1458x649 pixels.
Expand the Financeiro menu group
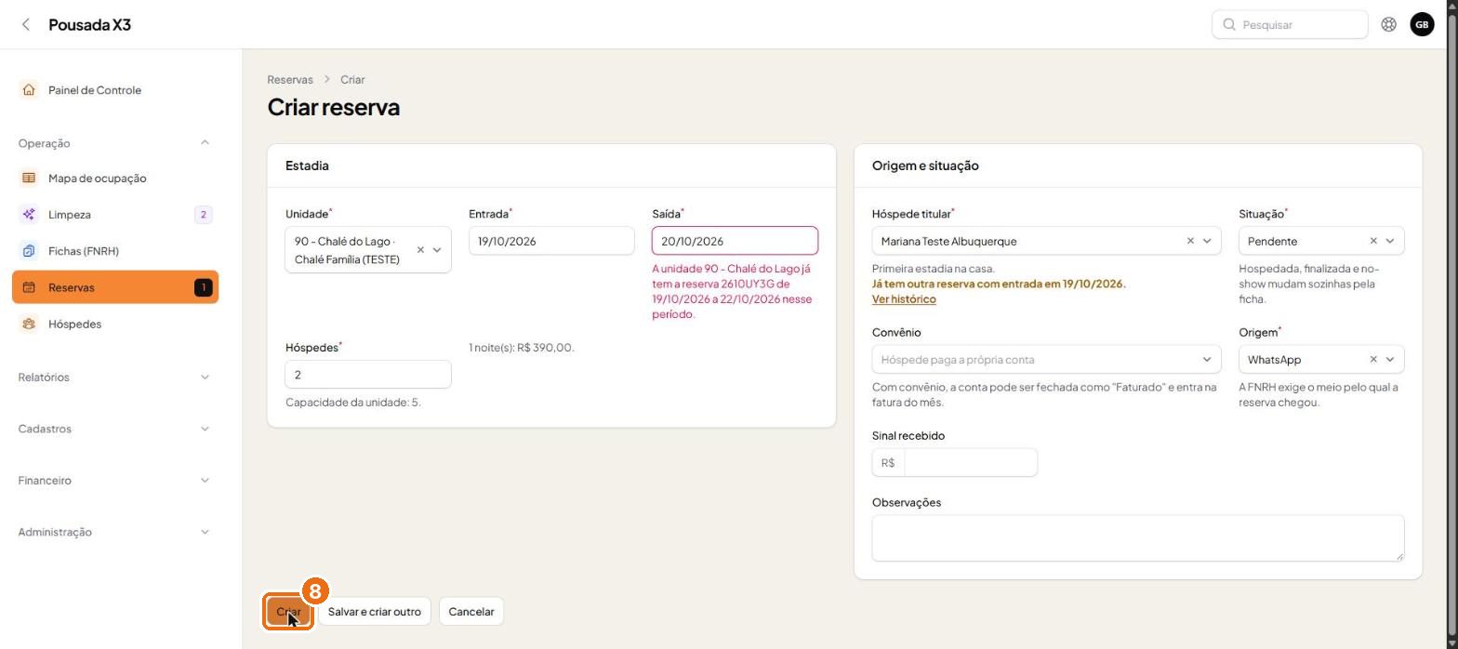click(115, 481)
